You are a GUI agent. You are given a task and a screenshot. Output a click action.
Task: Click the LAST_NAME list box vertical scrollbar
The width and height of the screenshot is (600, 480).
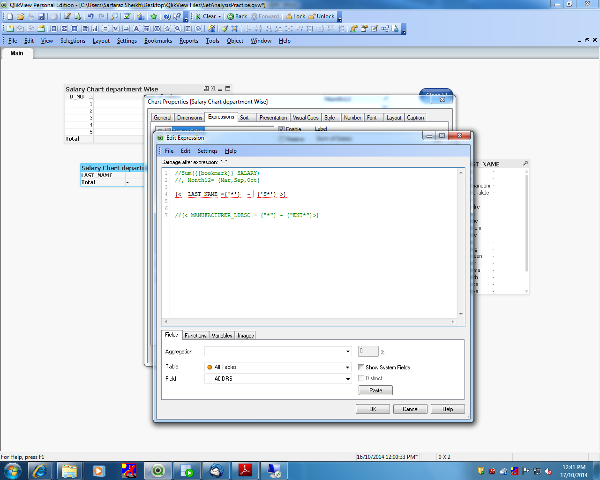coord(526,232)
